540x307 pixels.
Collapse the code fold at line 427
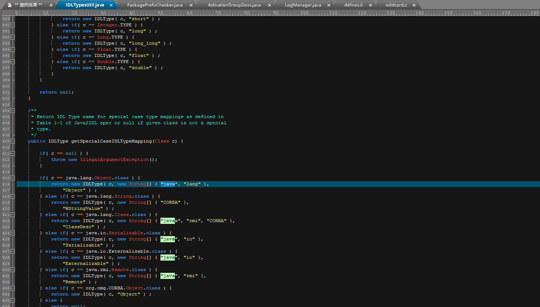point(13,251)
